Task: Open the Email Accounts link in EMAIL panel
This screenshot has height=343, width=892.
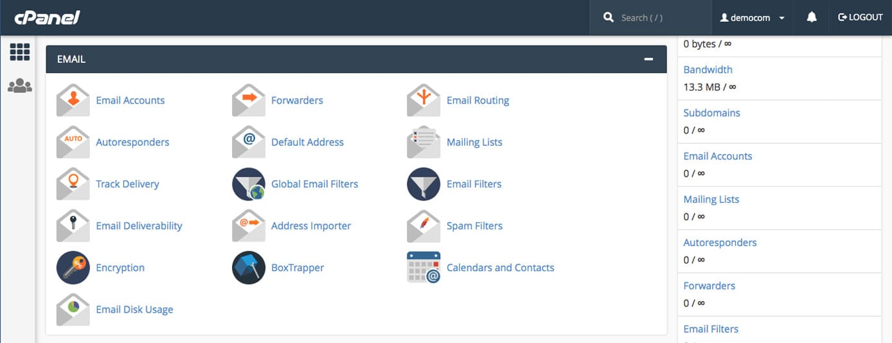Action: coord(130,100)
